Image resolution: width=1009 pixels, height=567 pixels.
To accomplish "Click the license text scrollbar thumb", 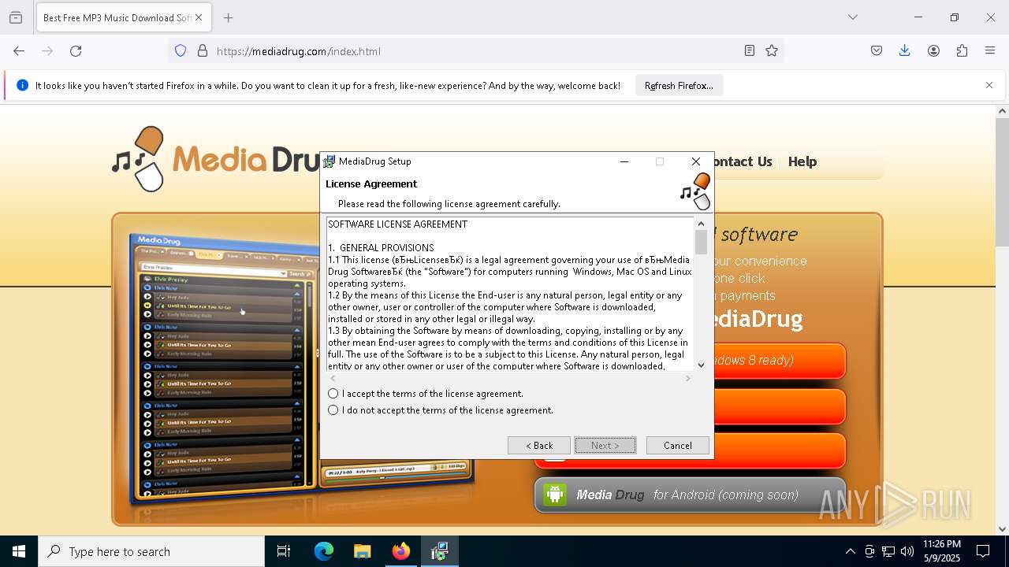I will pos(701,243).
